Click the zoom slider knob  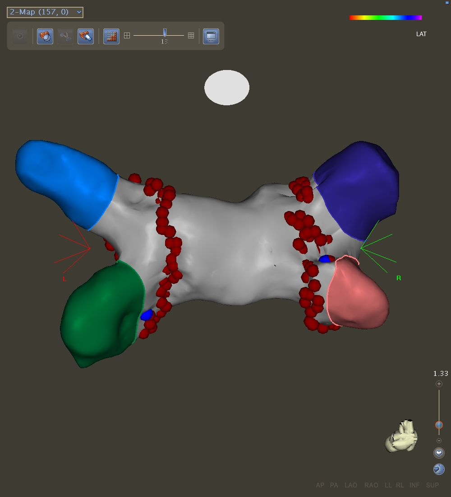pos(439,425)
